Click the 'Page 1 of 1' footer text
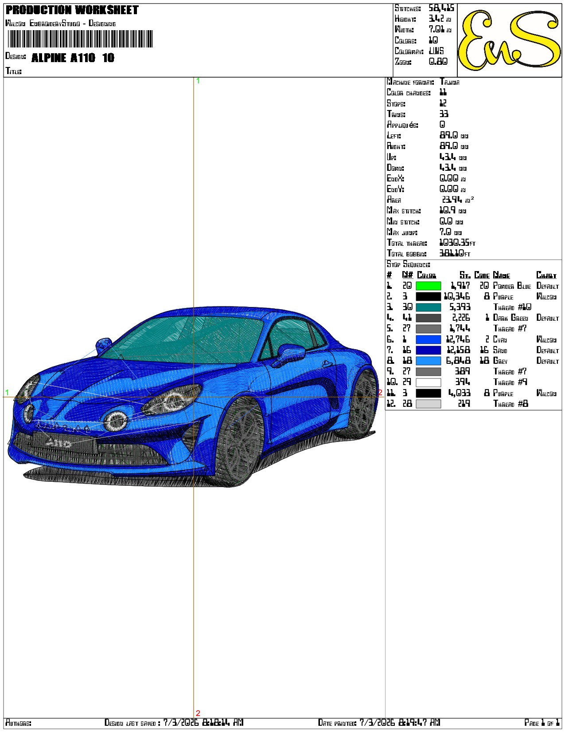 [x=542, y=723]
